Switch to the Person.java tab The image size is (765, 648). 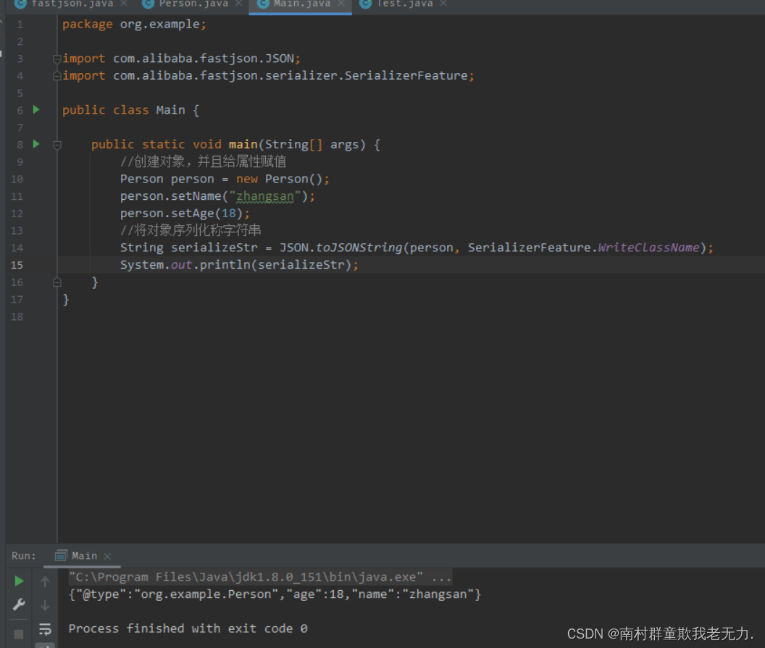click(x=193, y=4)
